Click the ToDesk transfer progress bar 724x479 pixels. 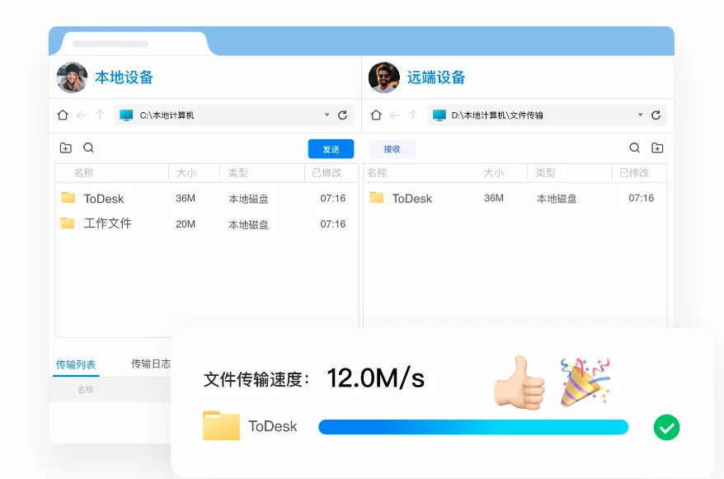coord(474,427)
